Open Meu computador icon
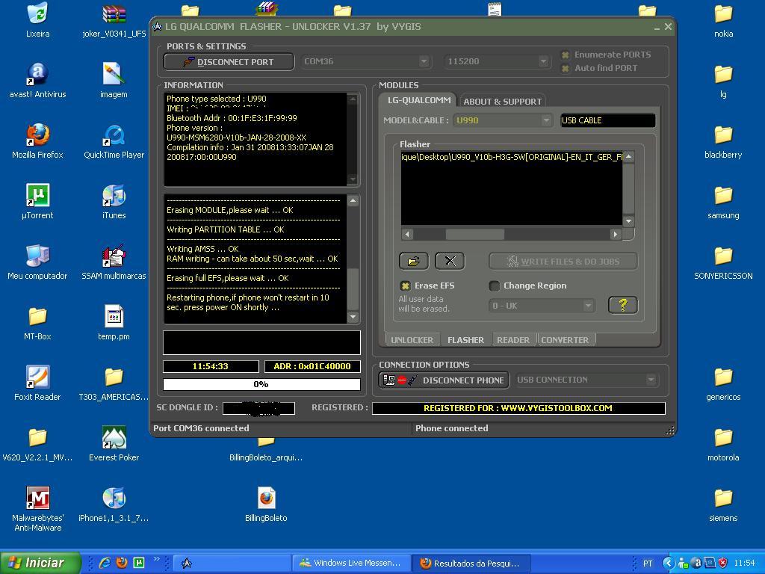The image size is (765, 574). point(37,256)
